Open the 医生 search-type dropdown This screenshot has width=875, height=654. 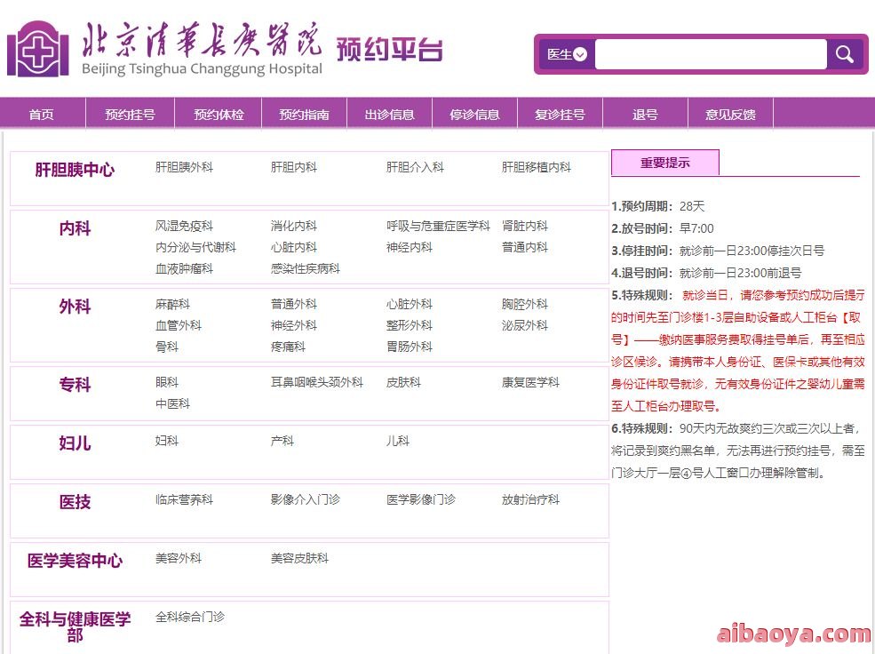(x=567, y=54)
